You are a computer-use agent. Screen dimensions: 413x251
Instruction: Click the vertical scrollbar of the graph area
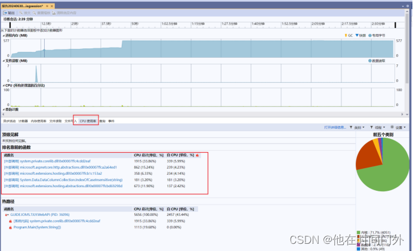(x=407, y=49)
